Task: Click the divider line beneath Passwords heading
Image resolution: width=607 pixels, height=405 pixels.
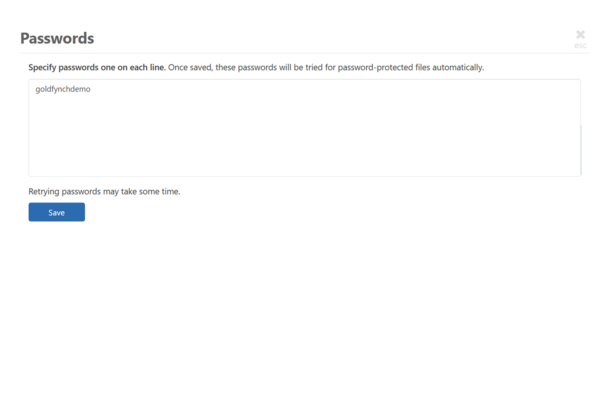Action: tap(303, 53)
